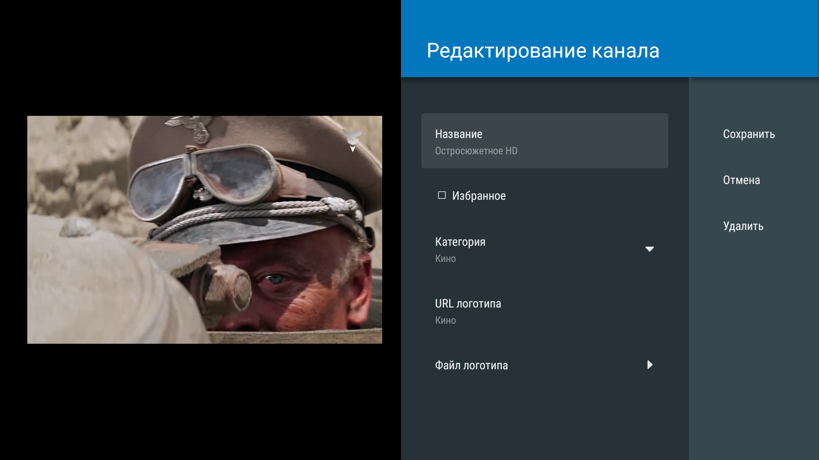The height and width of the screenshot is (460, 819).
Task: Edit the Название channel name field
Action: pos(545,141)
